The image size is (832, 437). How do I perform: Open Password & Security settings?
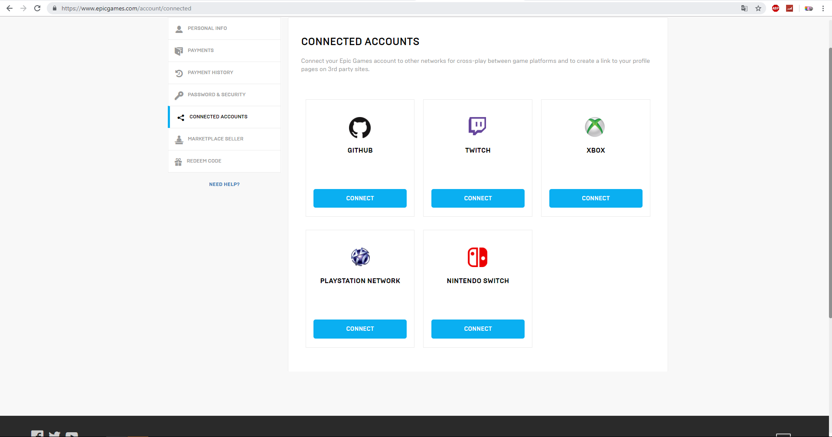tap(224, 95)
